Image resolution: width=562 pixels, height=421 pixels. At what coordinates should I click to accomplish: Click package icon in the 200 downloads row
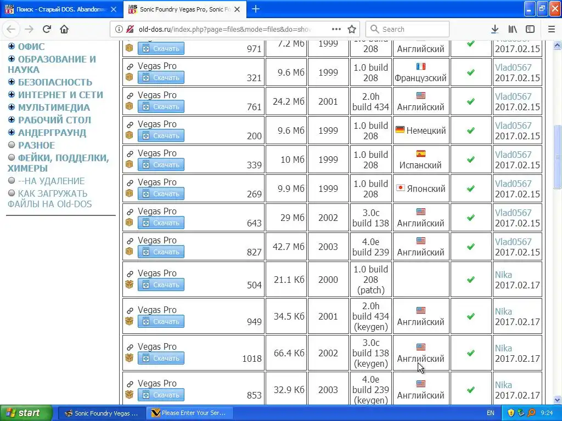coord(130,135)
